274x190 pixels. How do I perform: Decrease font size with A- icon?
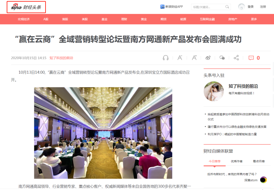pyautogui.click(x=180, y=58)
